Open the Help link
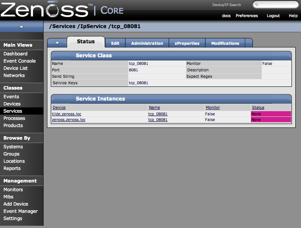Image resolution: width=301 pixels, height=228 pixels. [x=293, y=16]
